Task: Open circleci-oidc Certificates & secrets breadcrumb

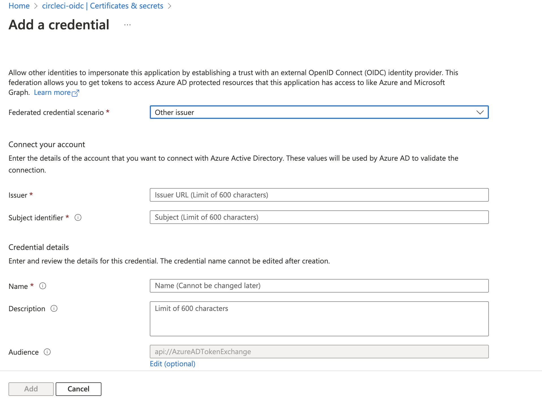Action: point(103,6)
